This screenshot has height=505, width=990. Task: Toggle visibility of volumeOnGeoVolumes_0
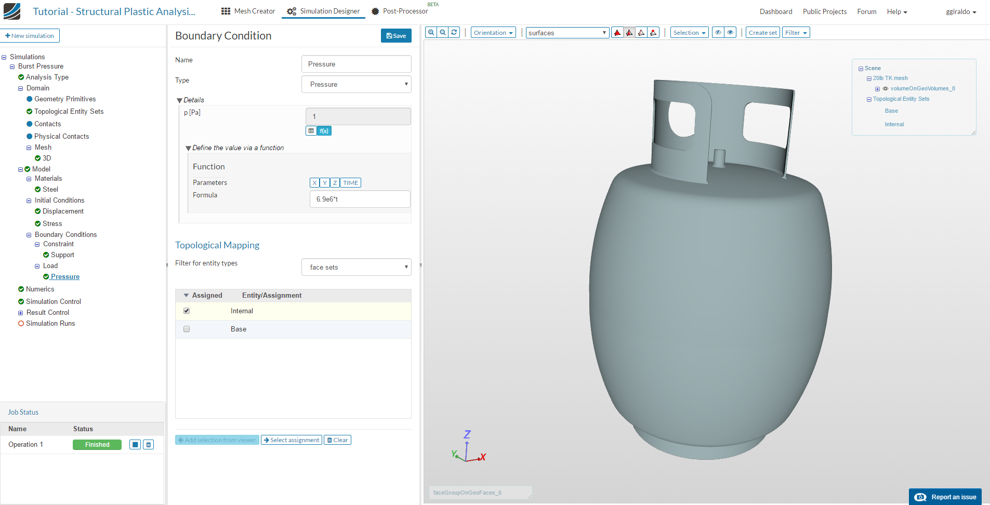tap(886, 89)
